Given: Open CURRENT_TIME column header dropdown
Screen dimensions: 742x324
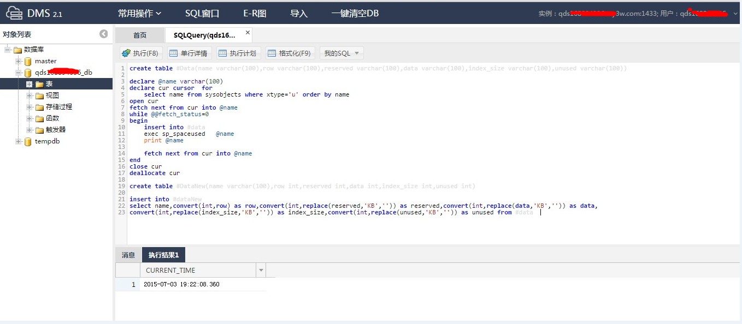Looking at the screenshot, I should (261, 270).
